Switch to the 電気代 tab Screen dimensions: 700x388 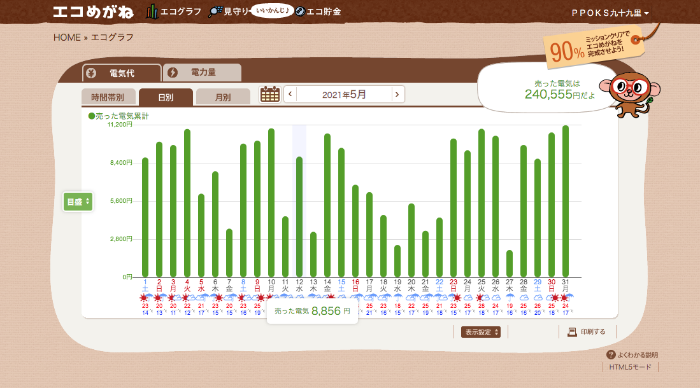[x=122, y=73]
